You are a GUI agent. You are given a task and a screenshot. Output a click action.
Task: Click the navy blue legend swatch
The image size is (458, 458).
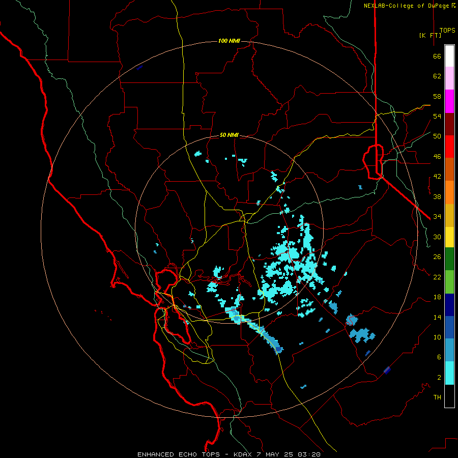(x=449, y=305)
